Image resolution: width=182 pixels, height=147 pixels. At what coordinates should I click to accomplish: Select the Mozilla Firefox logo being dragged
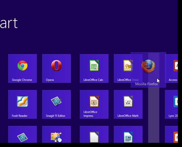[148, 66]
